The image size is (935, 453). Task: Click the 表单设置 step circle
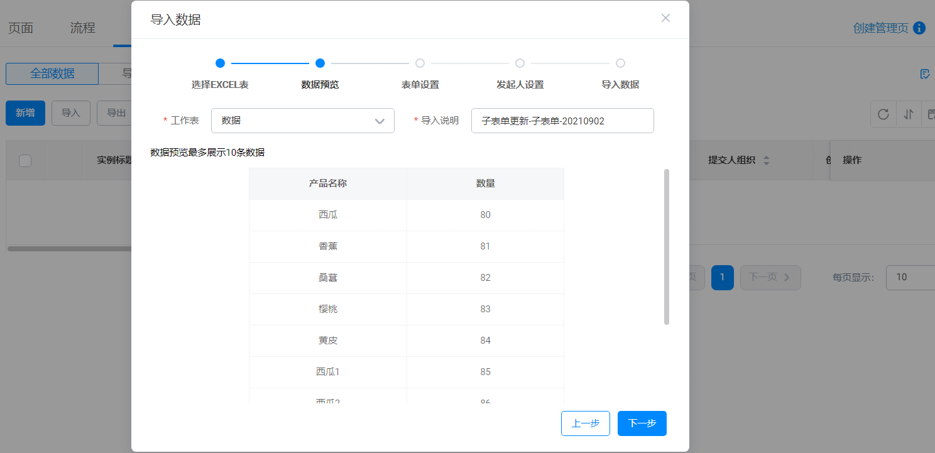pos(420,63)
